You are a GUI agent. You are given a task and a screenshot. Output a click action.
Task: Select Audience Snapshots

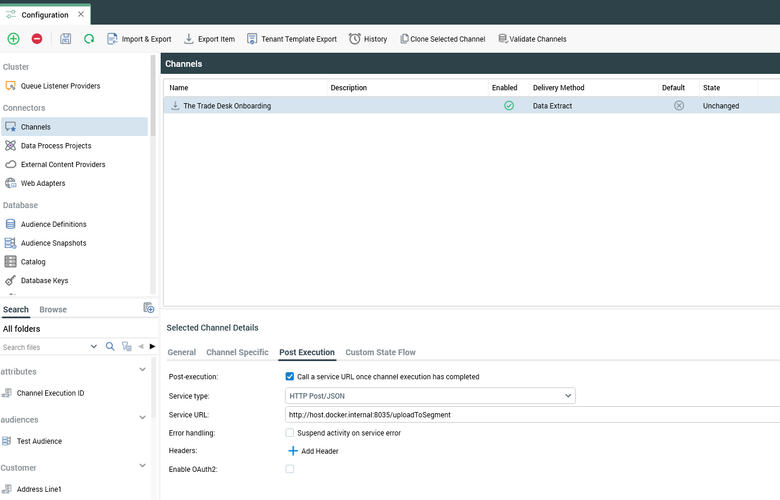(x=54, y=243)
